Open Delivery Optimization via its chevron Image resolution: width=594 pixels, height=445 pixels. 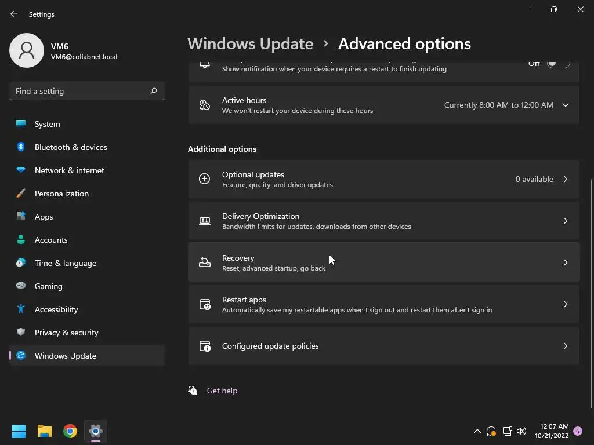click(x=566, y=221)
